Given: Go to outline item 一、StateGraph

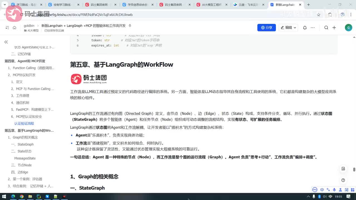Looking at the screenshot, I should [22, 144].
